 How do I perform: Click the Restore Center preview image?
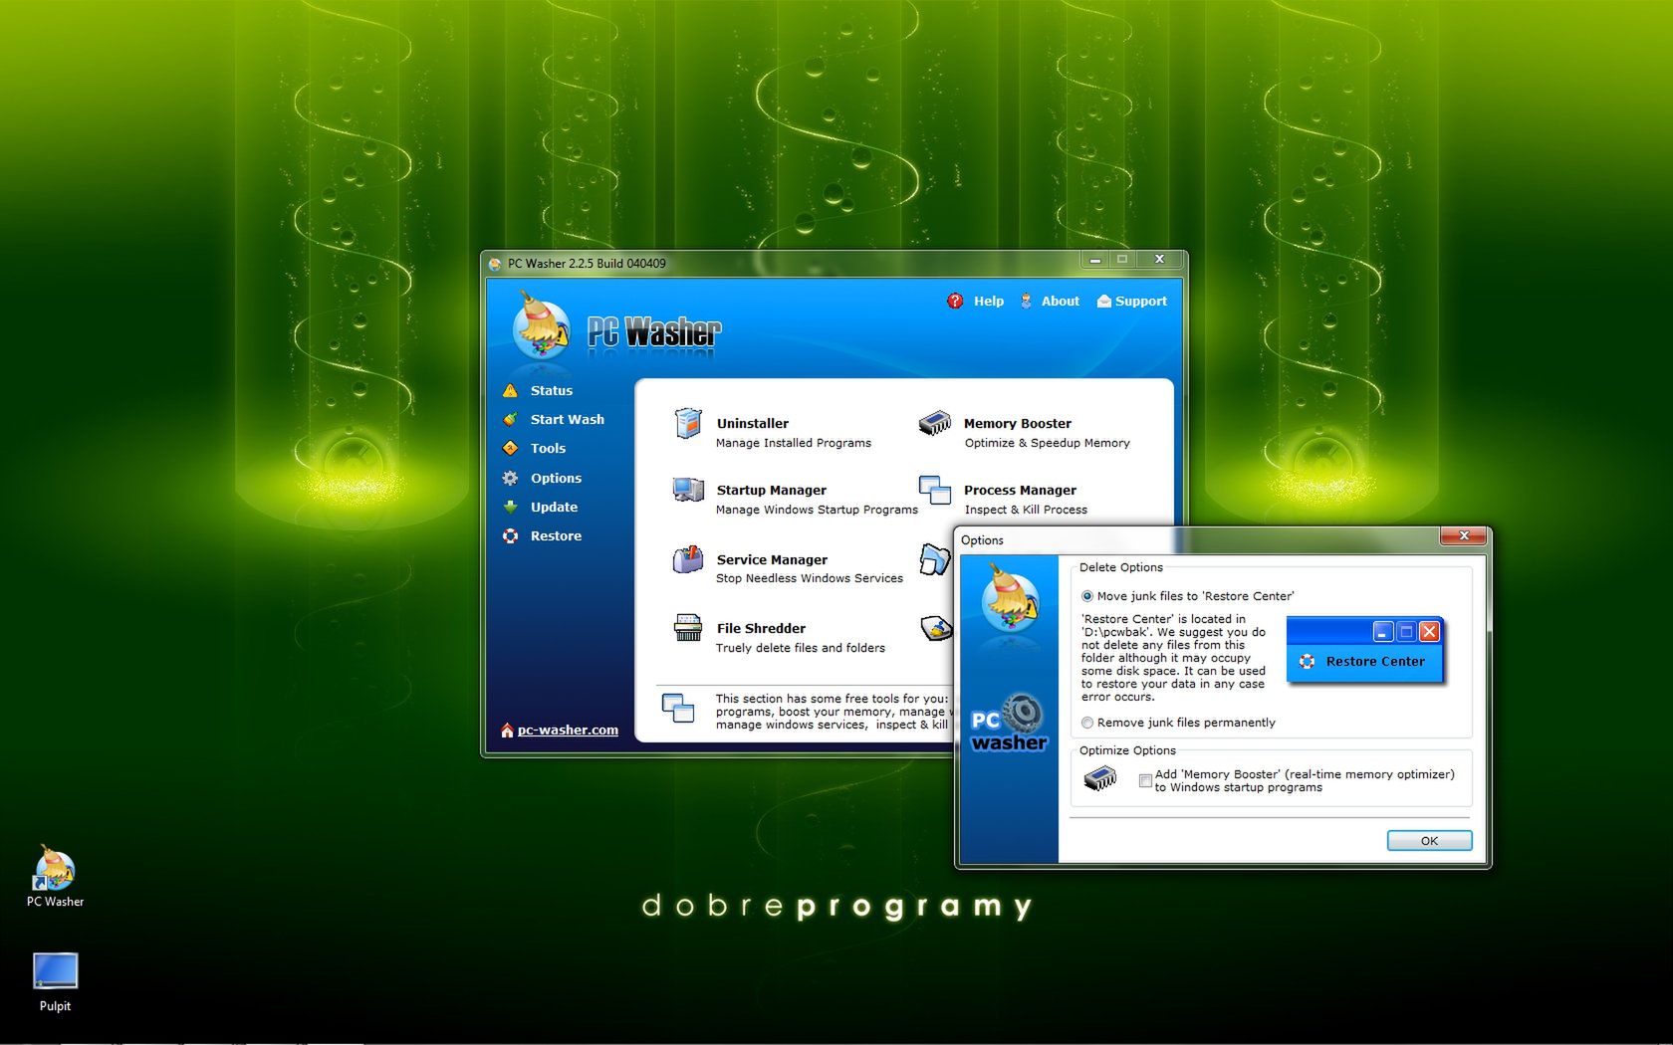1365,650
